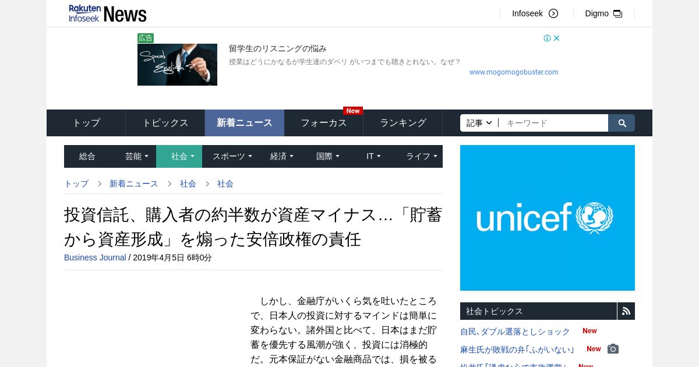
Task: Click the unicef banner advertisement
Action: coord(548,218)
